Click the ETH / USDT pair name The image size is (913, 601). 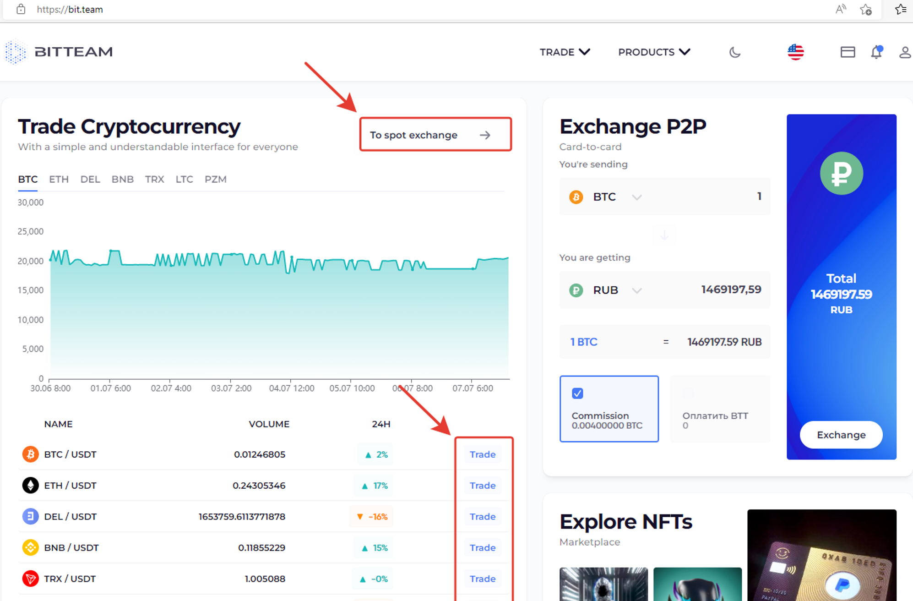click(x=70, y=486)
